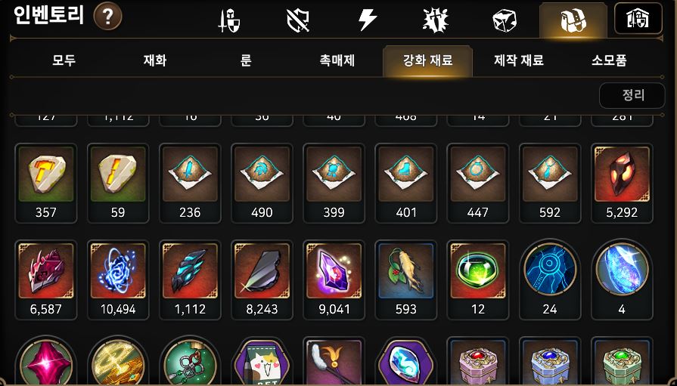Switch to the 모두 tab
The width and height of the screenshot is (677, 386).
click(x=64, y=60)
